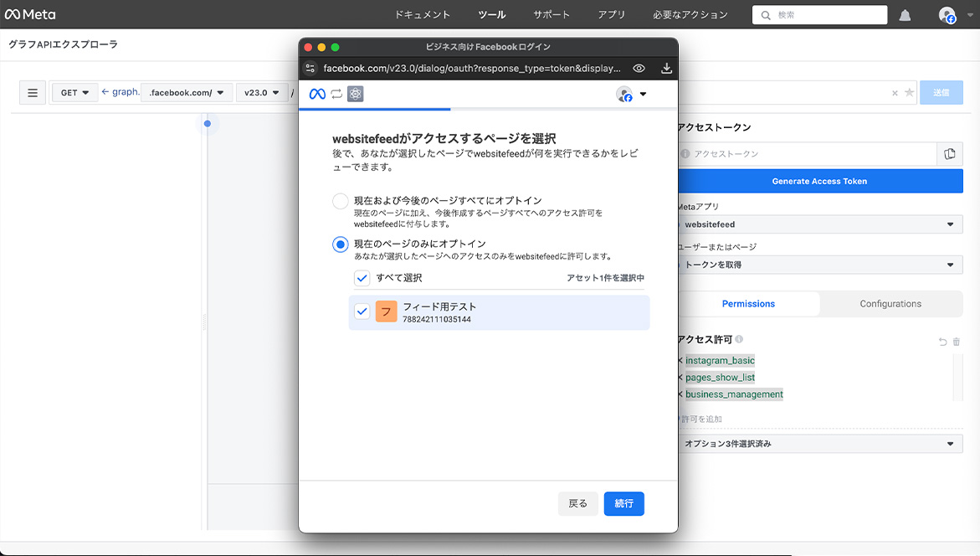Open the ドキュメント menu
The width and height of the screenshot is (980, 556).
point(422,15)
